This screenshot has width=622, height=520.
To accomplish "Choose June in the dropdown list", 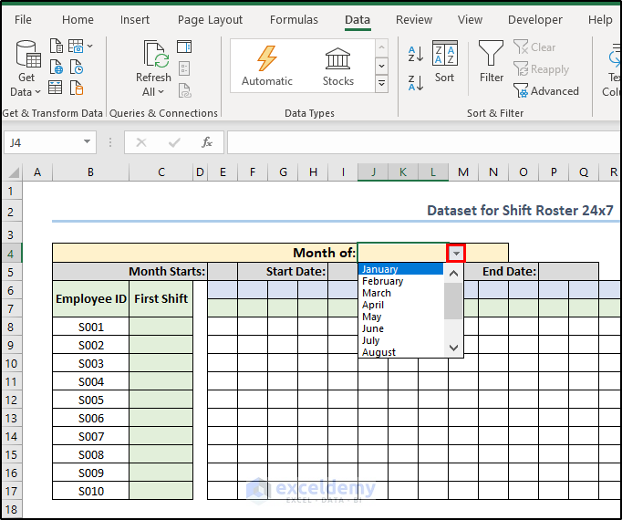I will [400, 328].
